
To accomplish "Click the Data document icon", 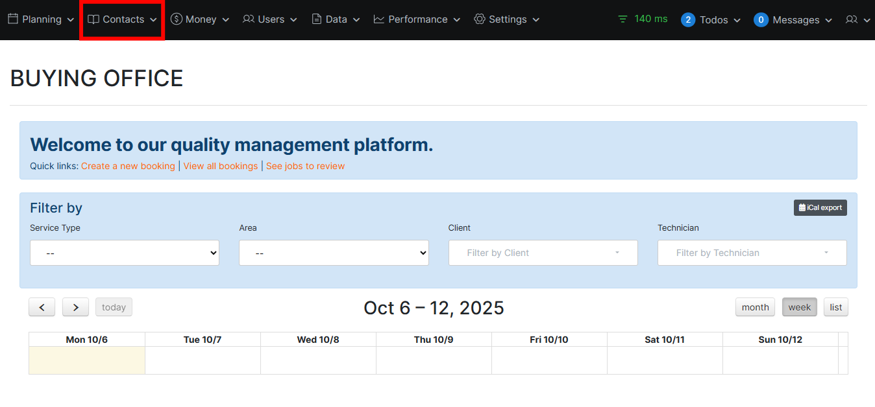I will 317,19.
